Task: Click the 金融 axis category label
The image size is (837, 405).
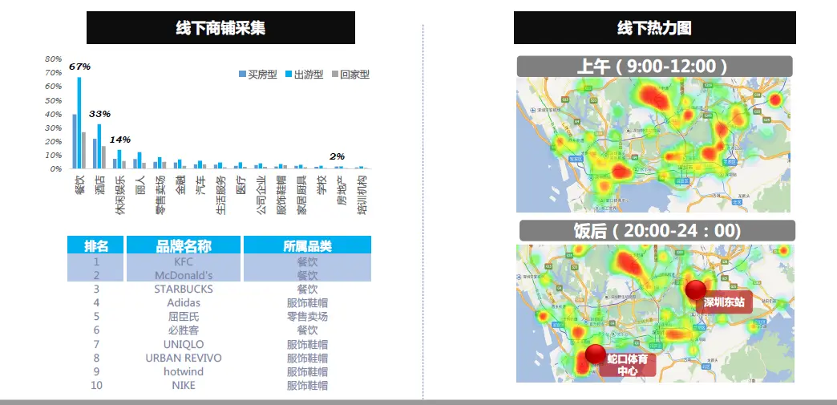Action: click(x=181, y=184)
